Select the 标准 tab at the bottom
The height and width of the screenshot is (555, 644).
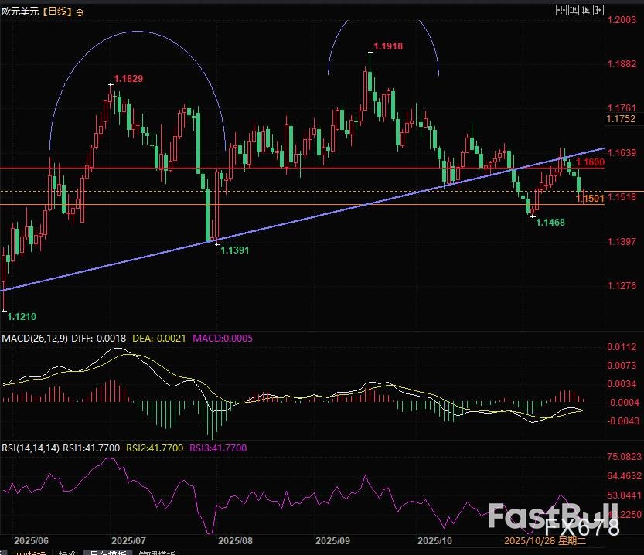[68, 552]
